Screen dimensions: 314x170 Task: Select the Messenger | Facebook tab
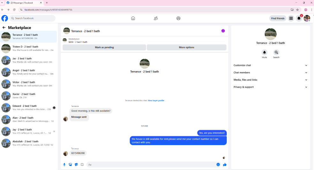[24, 3]
